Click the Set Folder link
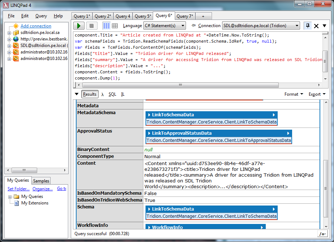This screenshot has height=242, width=334. tap(18, 189)
